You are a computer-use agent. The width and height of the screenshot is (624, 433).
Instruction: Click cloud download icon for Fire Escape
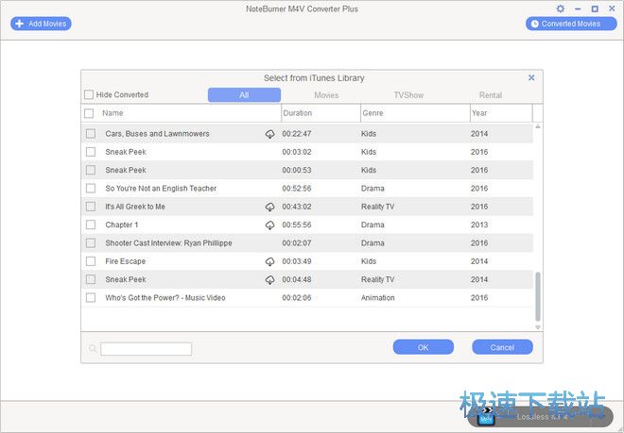point(269,261)
